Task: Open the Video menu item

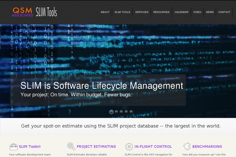Action: pyautogui.click(x=197, y=12)
